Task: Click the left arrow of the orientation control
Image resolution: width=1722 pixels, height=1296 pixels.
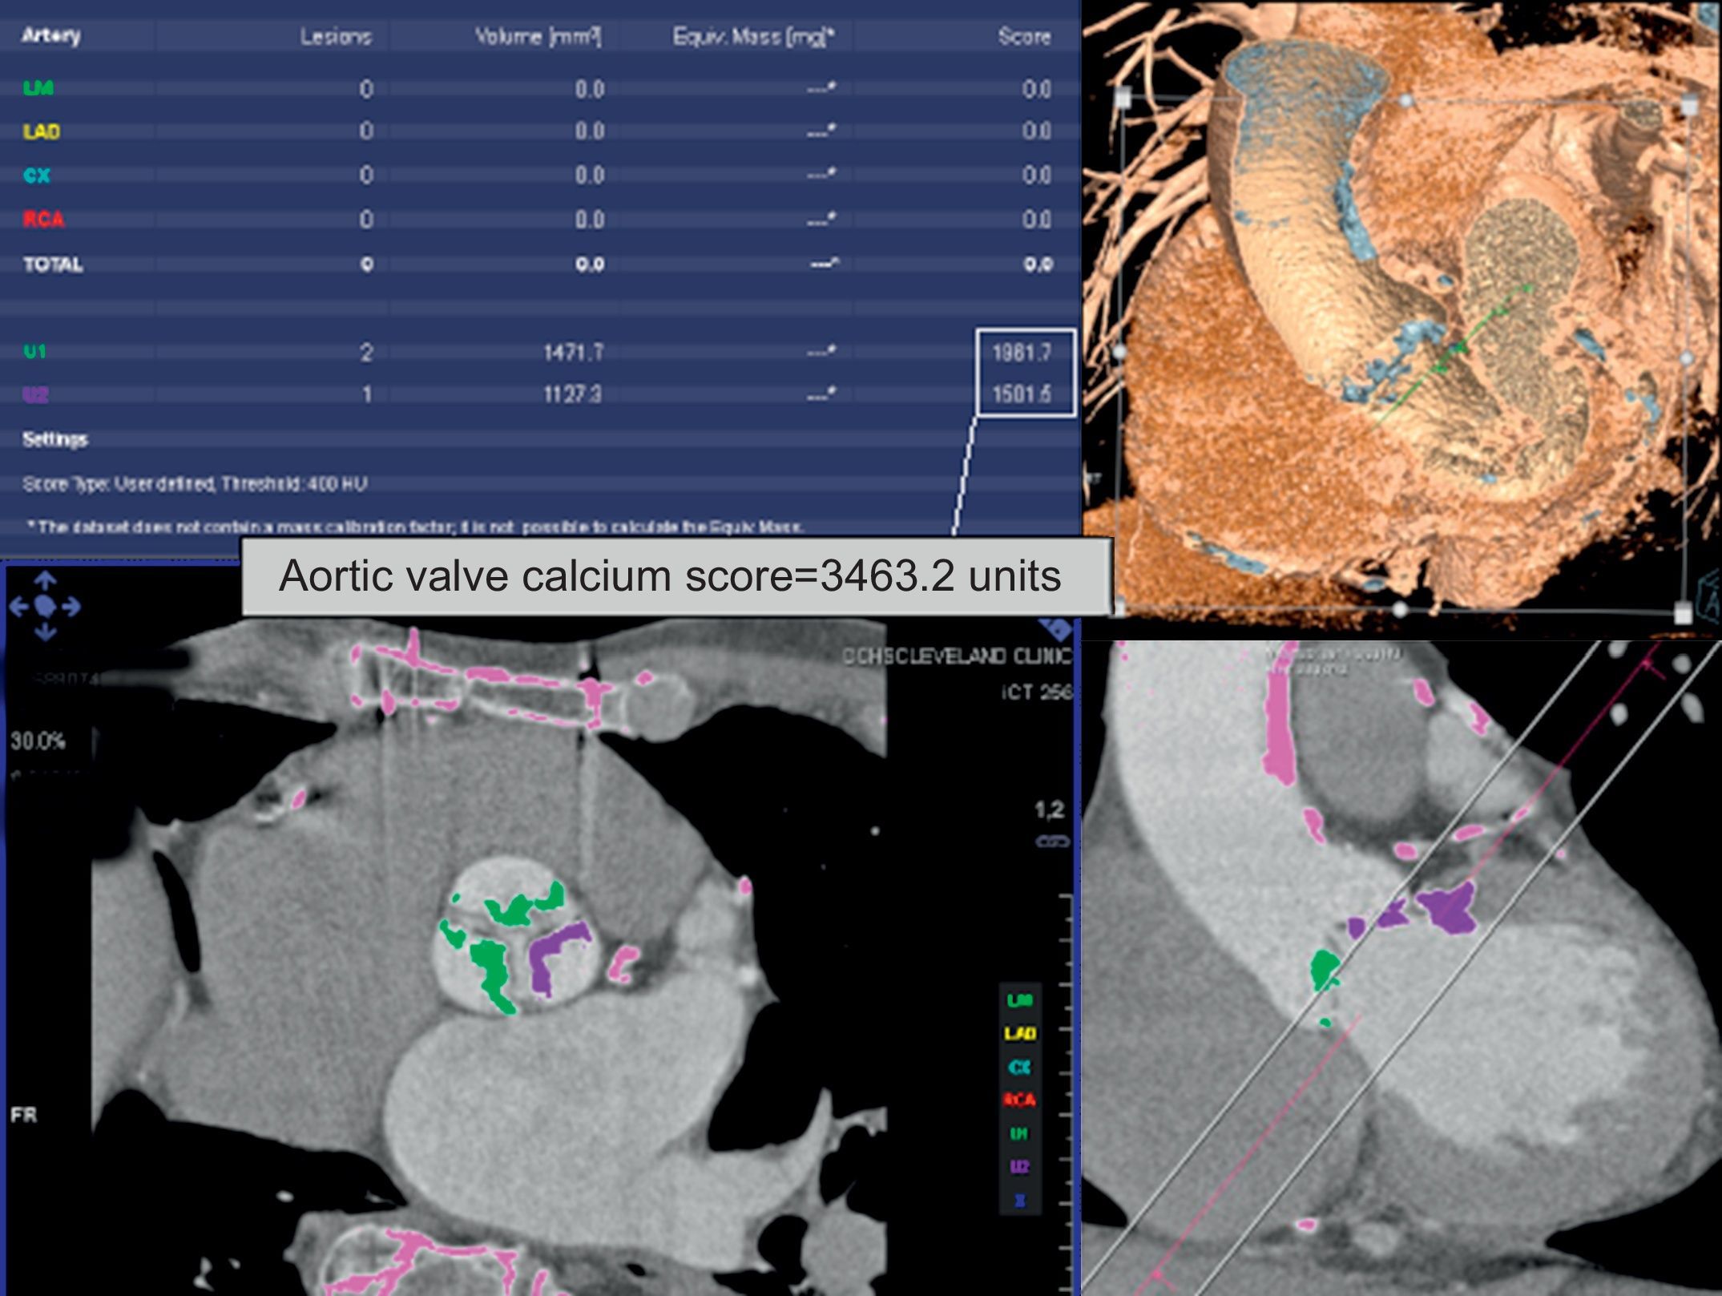Action: (x=18, y=607)
